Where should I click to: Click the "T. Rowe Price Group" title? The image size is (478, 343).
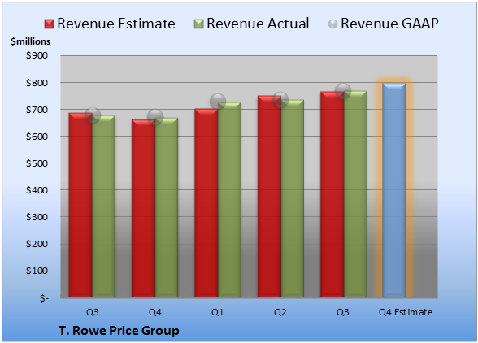119,331
